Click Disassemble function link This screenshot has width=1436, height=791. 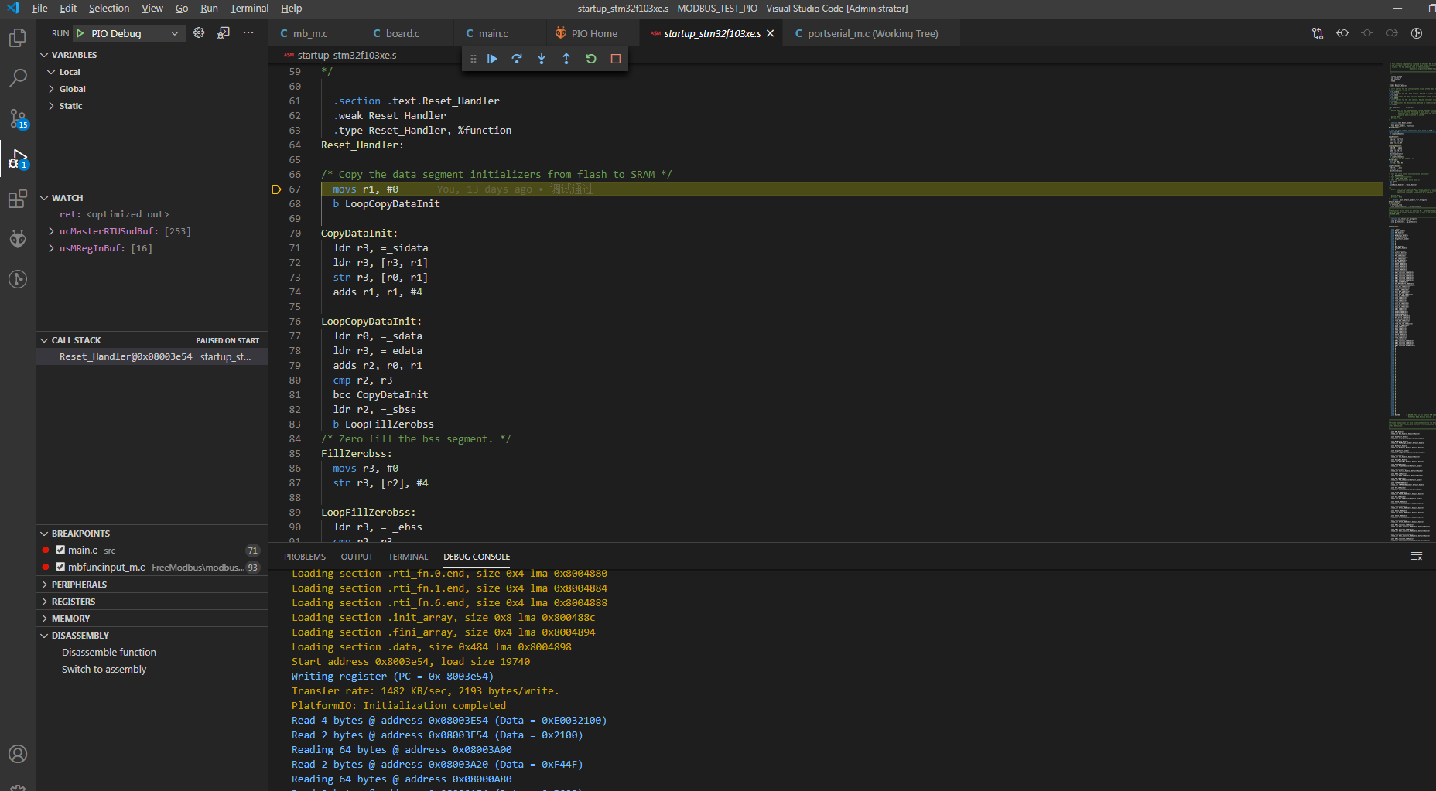click(109, 653)
